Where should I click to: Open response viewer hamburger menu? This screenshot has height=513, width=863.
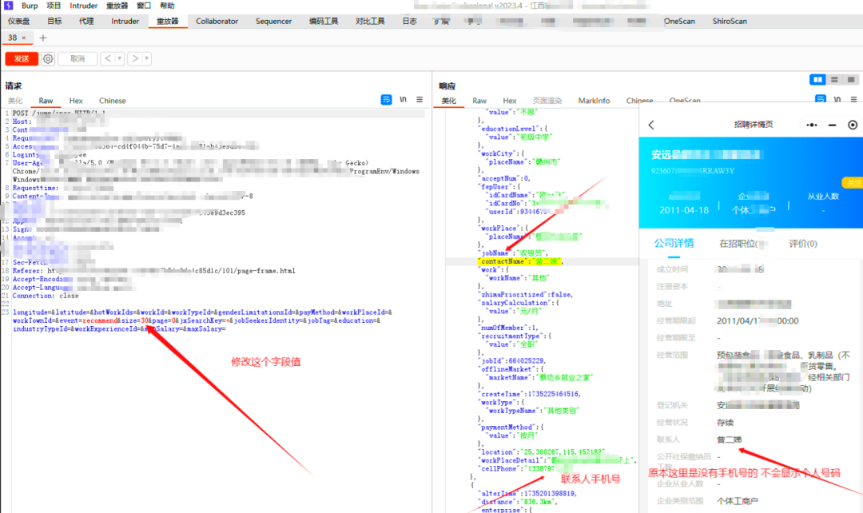pos(853,100)
